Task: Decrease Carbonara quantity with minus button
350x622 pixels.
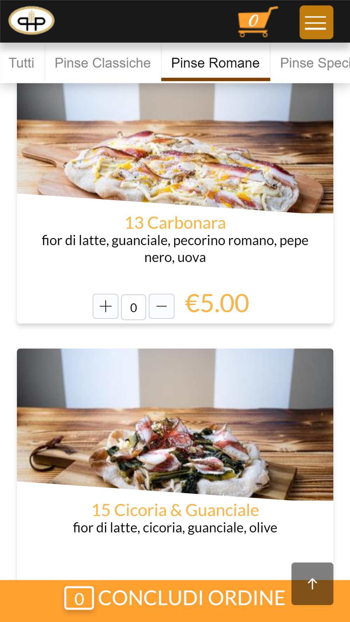Action: click(x=162, y=306)
